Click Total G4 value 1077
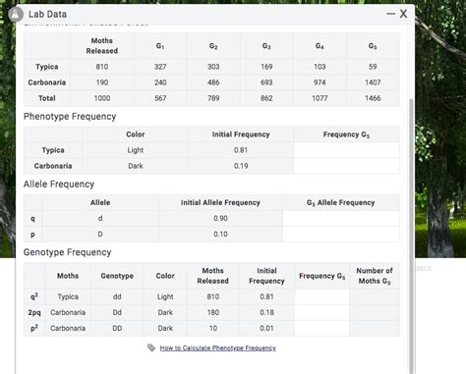This screenshot has height=374, width=466. [320, 98]
